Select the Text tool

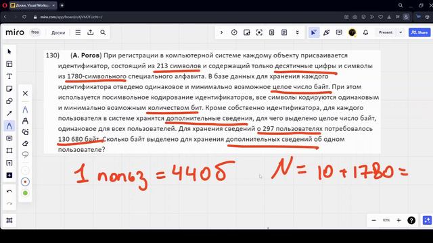[9, 76]
